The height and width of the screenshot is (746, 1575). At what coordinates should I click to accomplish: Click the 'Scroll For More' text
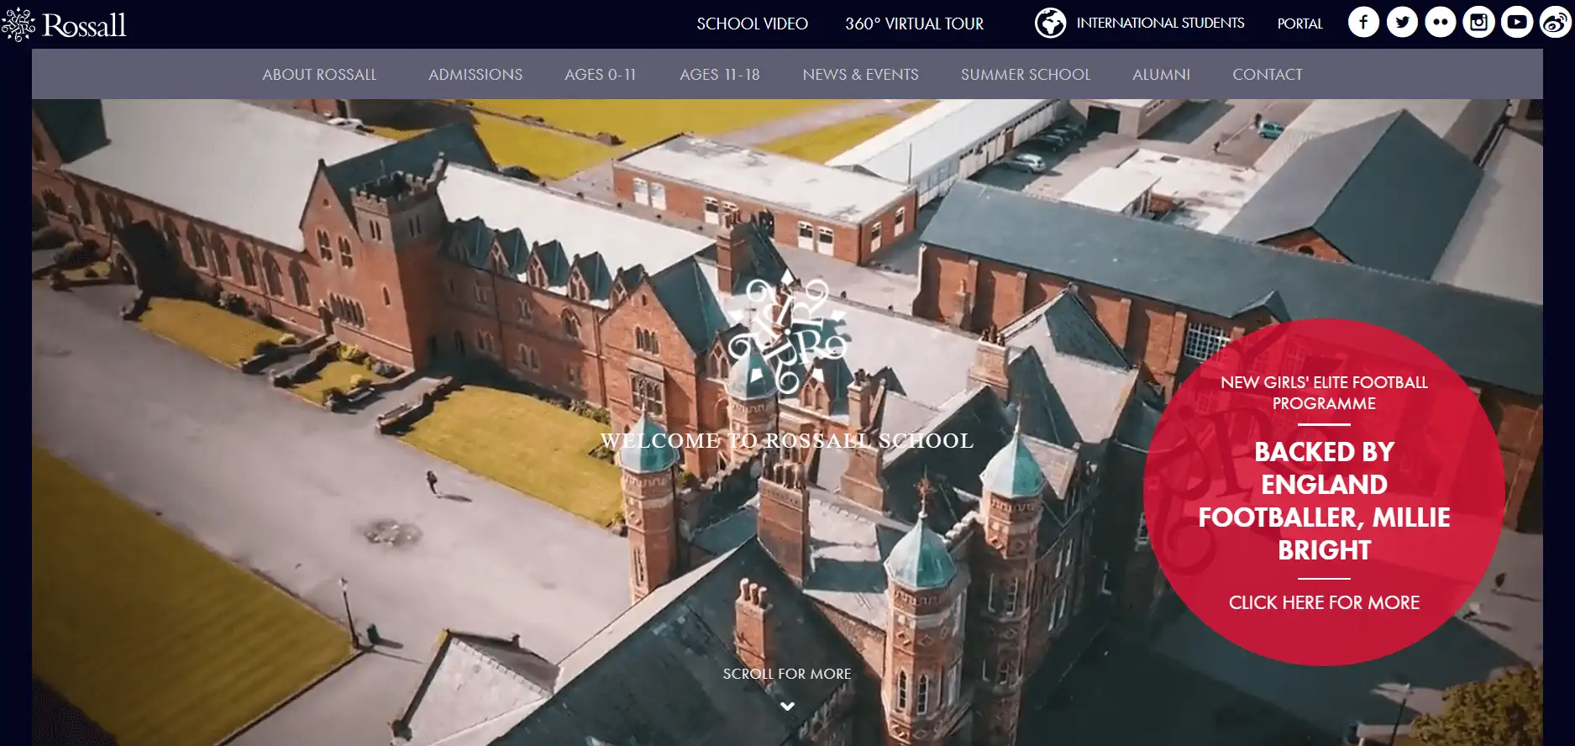787,674
